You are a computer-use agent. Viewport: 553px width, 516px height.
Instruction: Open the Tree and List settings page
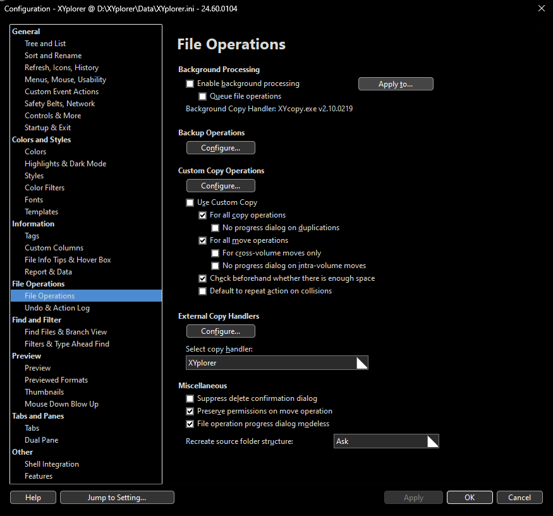[x=45, y=43]
